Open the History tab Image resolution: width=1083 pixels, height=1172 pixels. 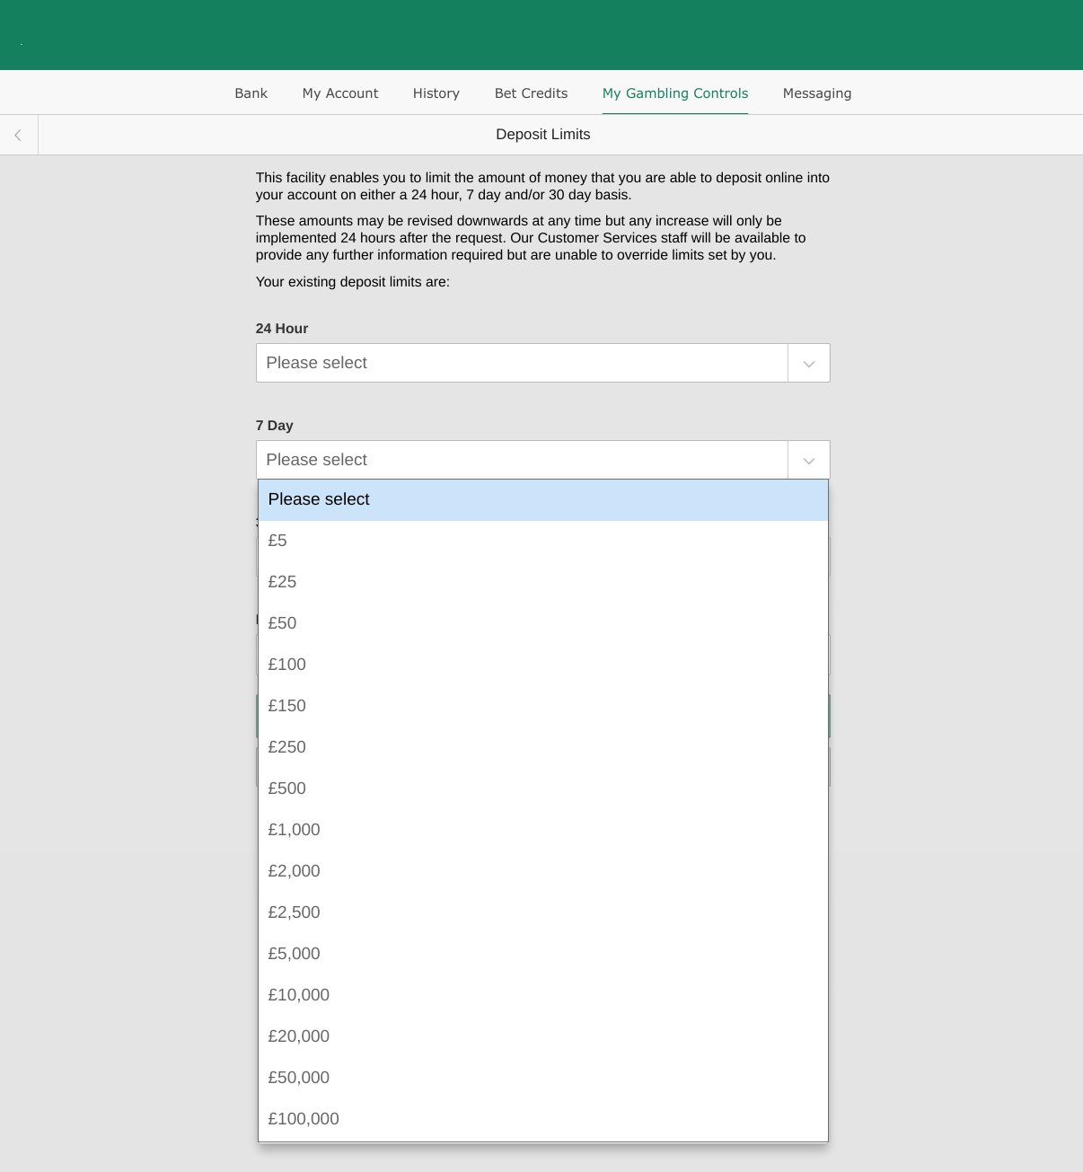click(x=436, y=93)
